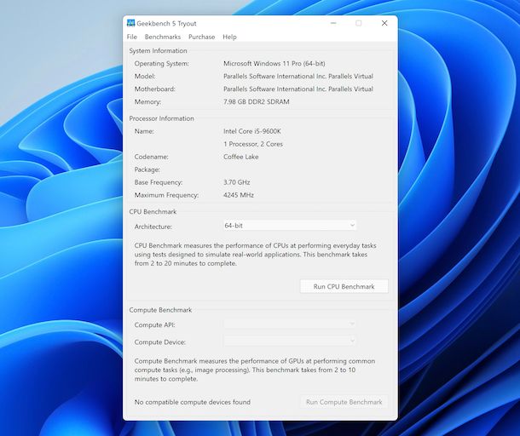520x436 pixels.
Task: Click the Maximum Frequency label
Action: pyautogui.click(x=166, y=195)
